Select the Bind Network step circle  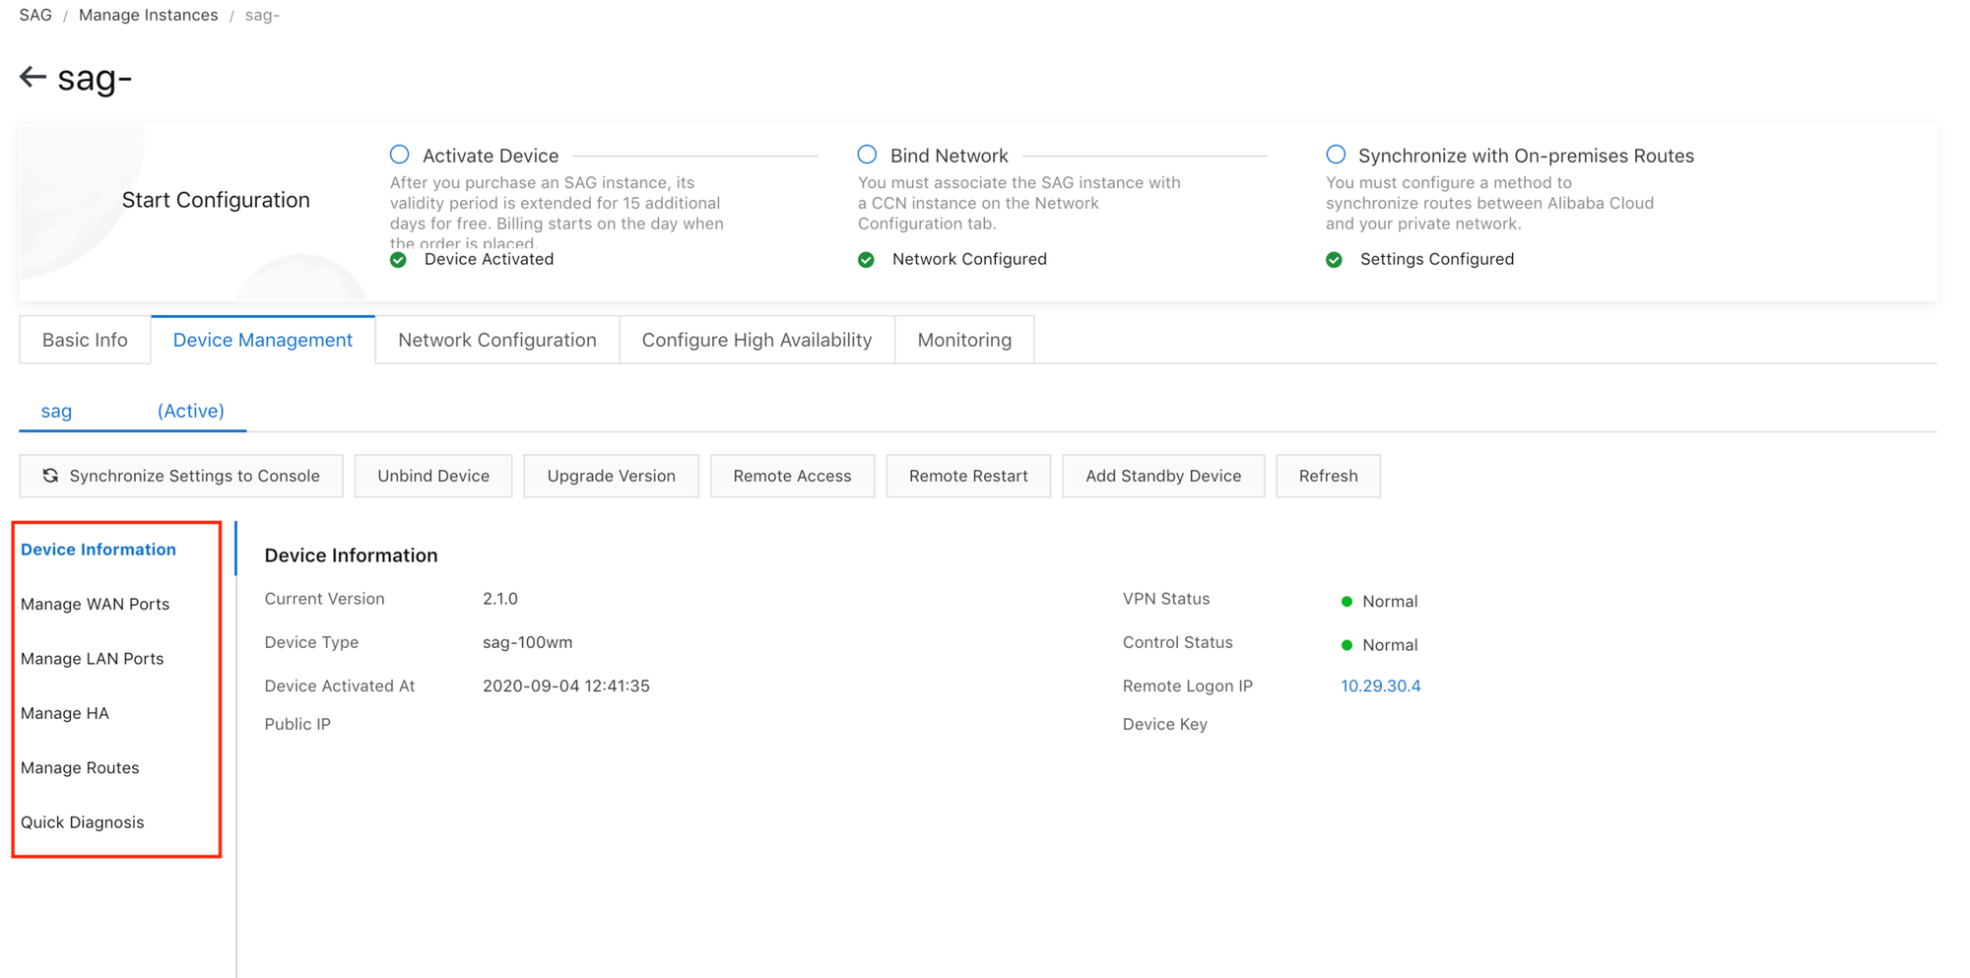click(867, 155)
